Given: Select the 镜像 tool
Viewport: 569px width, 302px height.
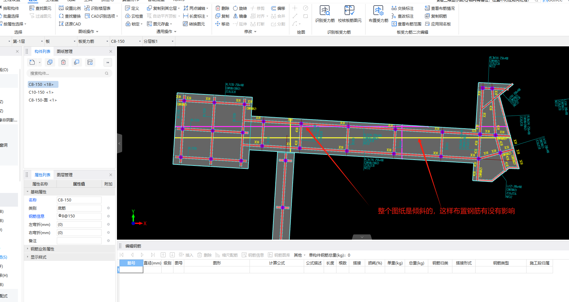Looking at the screenshot, I should click(240, 16).
